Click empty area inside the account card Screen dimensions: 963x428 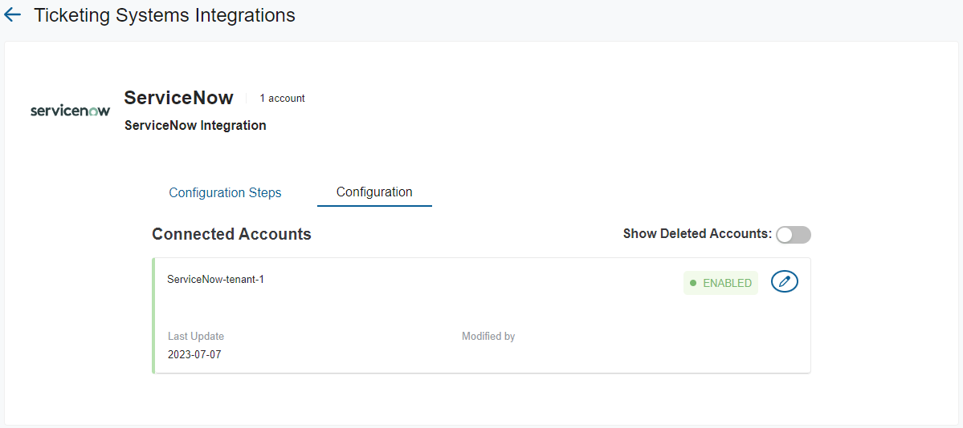482,297
